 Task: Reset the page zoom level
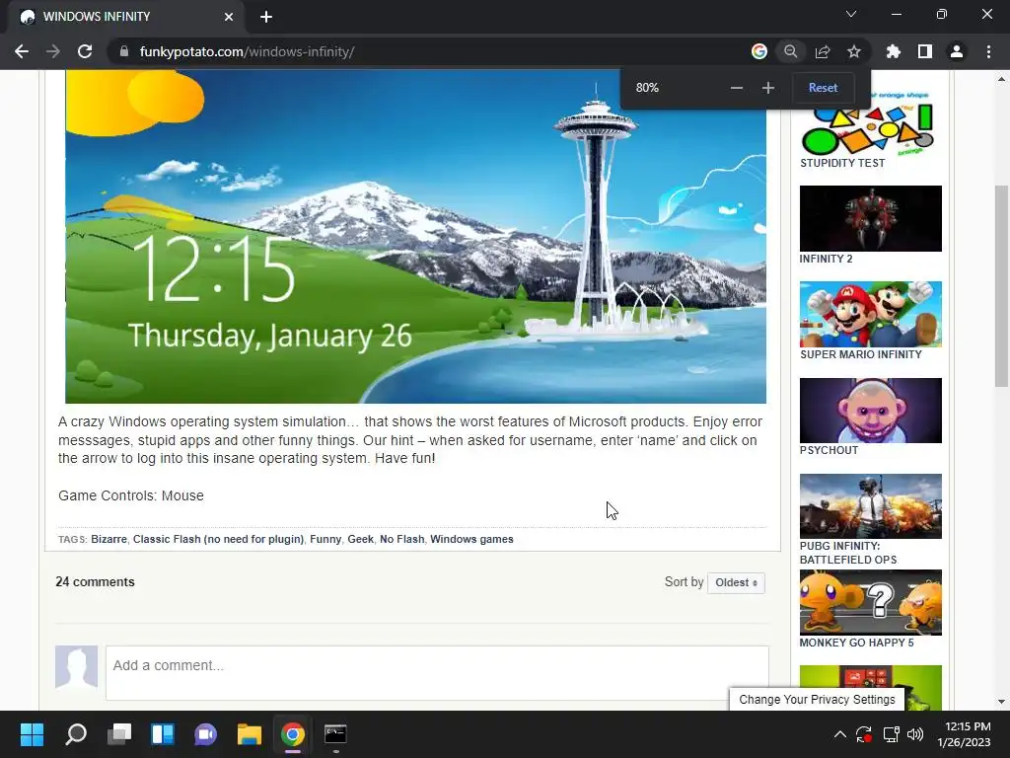(x=824, y=88)
